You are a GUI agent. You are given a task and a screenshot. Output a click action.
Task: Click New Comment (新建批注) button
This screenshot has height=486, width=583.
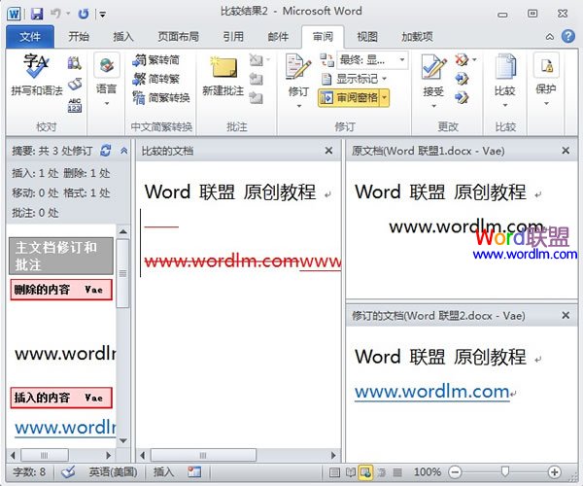(223, 76)
